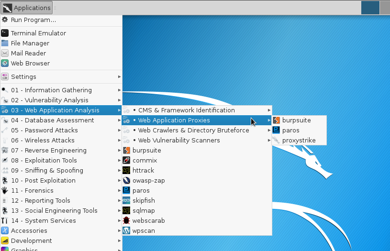The width and height of the screenshot is (390, 251).
Task: Click the Applications menu button
Action: (27, 8)
